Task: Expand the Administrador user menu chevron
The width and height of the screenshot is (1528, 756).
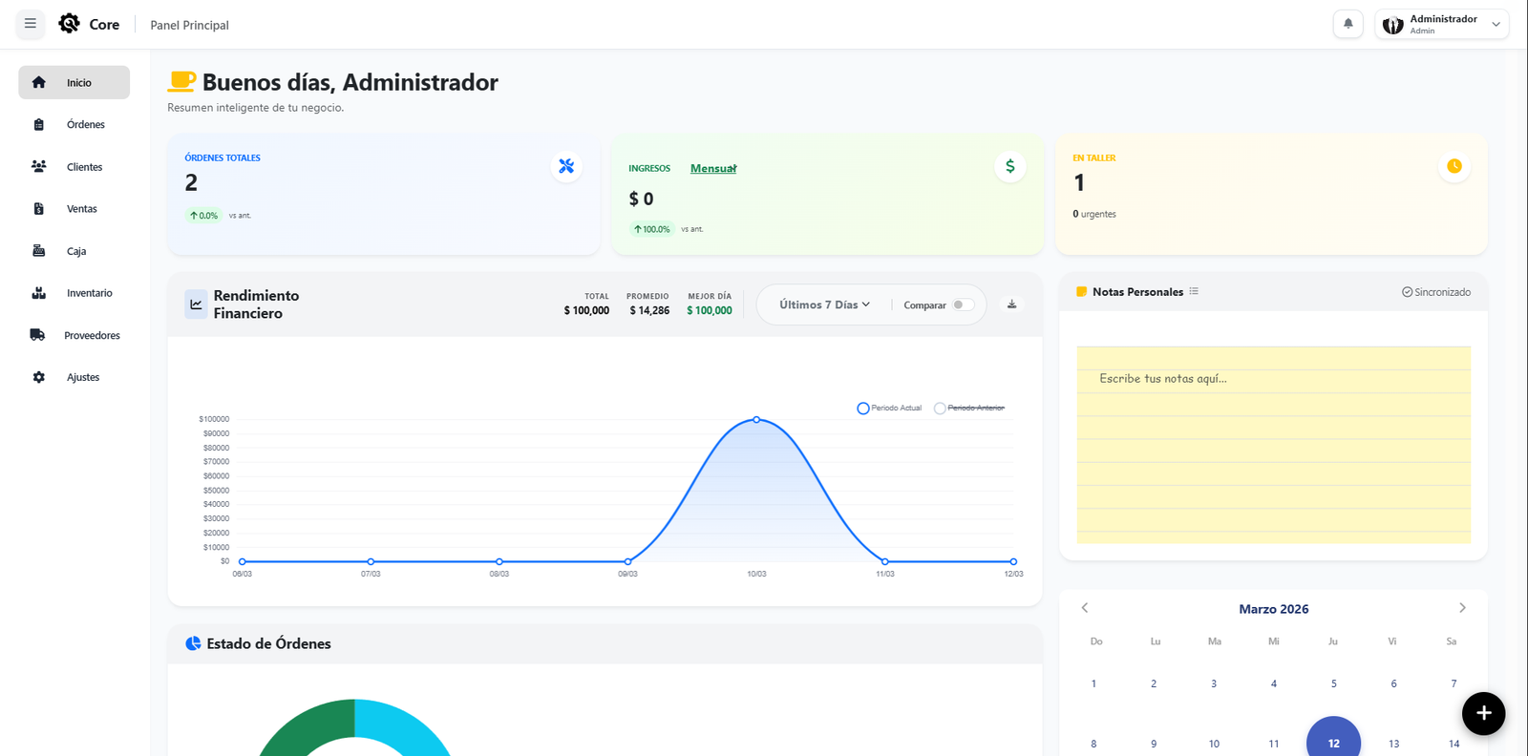Action: click(x=1496, y=25)
